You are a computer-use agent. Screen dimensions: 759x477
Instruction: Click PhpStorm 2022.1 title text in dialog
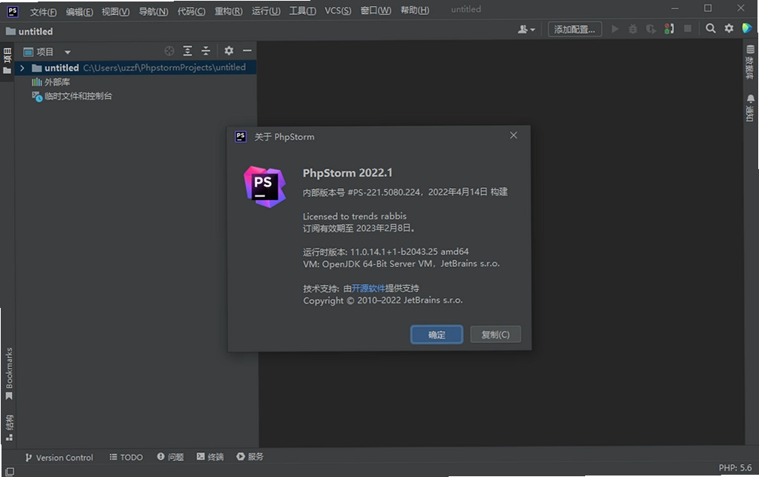[x=348, y=173]
